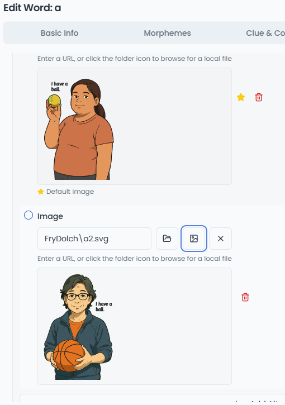The width and height of the screenshot is (285, 405).
Task: Delete the first image using its red trash icon
Action: point(259,97)
